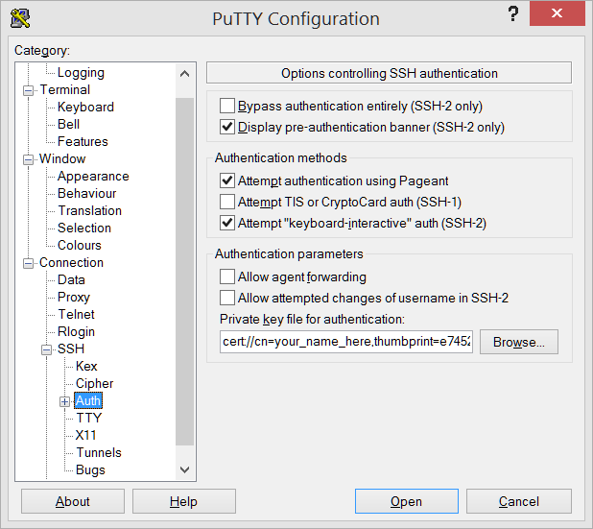
Task: Collapse the SSH tree node
Action: pyautogui.click(x=46, y=349)
